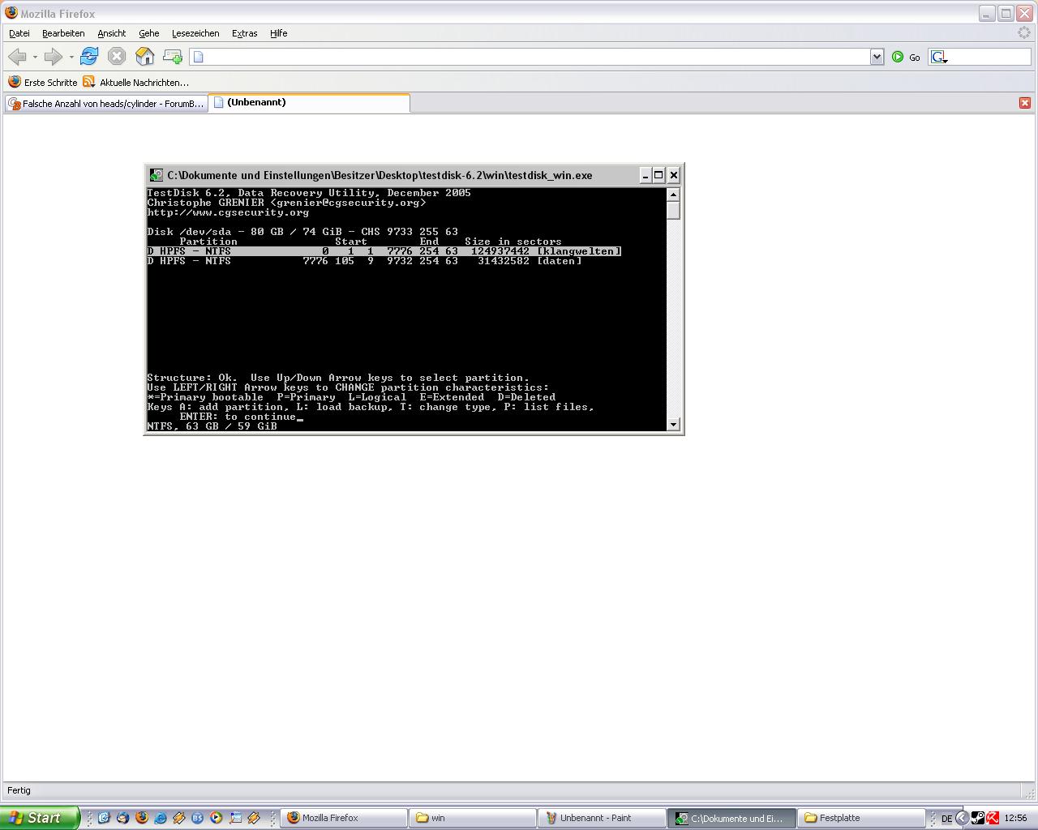Viewport: 1038px width, 830px height.
Task: Maximize the testdisk_win.exe console window
Action: click(x=659, y=175)
